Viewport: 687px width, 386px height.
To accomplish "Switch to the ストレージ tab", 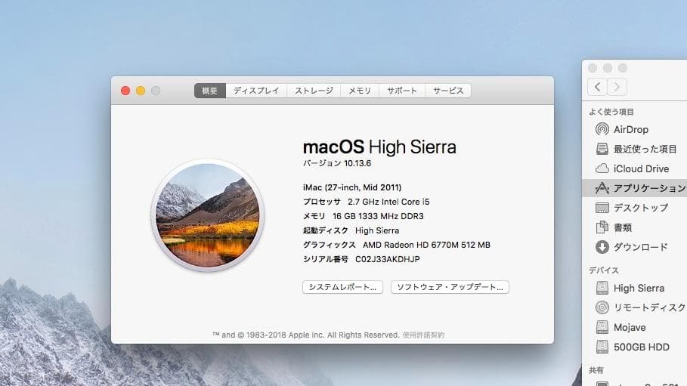I will pos(314,91).
